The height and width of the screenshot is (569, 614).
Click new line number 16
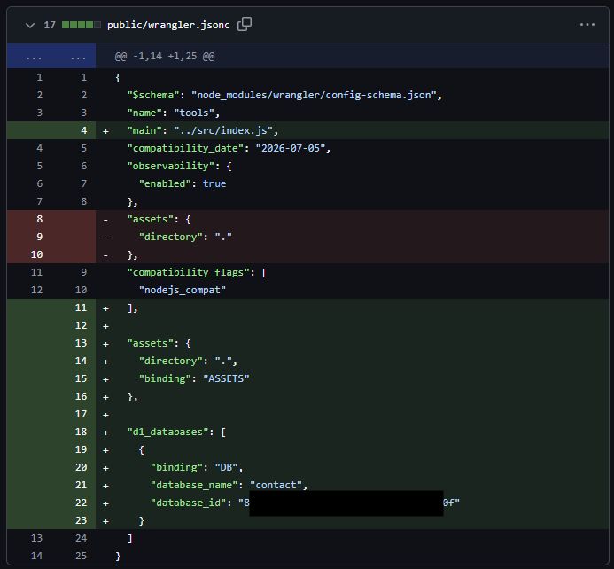pyautogui.click(x=81, y=396)
